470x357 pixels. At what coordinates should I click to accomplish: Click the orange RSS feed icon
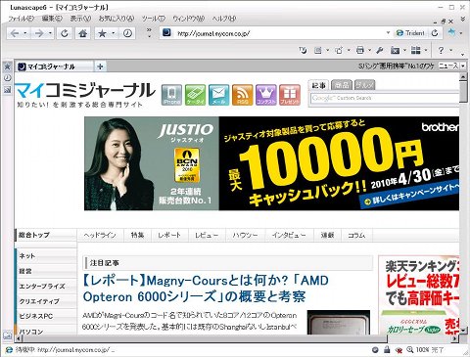[243, 95]
